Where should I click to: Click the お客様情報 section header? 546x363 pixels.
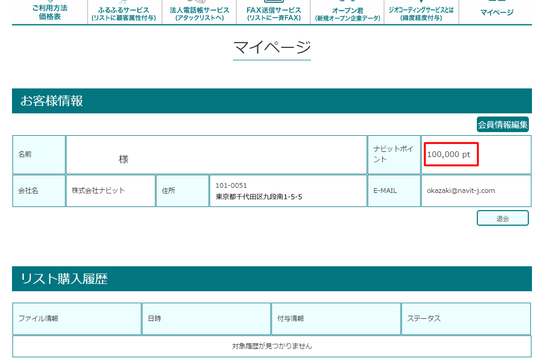[52, 101]
